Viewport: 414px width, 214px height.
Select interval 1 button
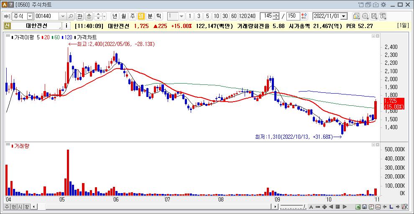coord(190,16)
